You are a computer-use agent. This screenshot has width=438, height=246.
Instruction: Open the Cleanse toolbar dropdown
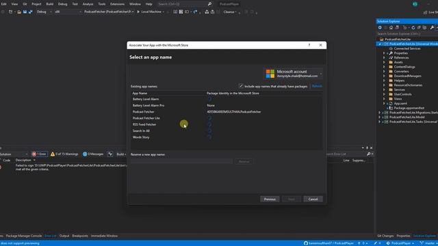pos(231,12)
